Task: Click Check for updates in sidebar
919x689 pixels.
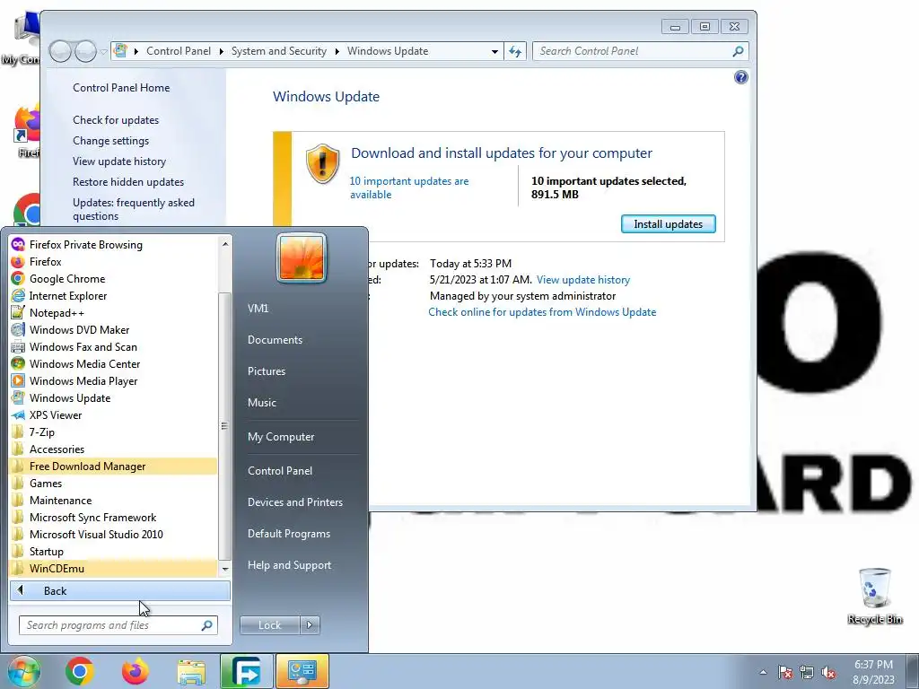Action: coord(116,119)
